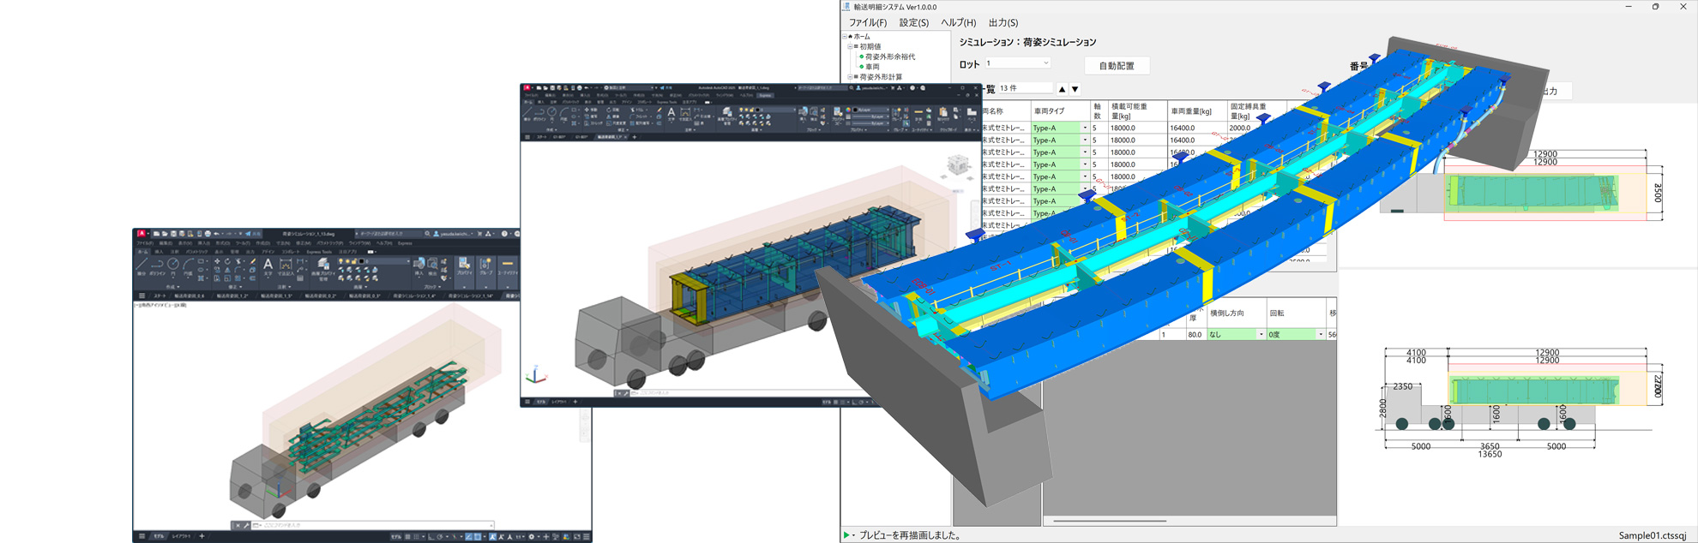
Task: Select the Line tool in left AutoCAD window
Action: click(x=142, y=266)
